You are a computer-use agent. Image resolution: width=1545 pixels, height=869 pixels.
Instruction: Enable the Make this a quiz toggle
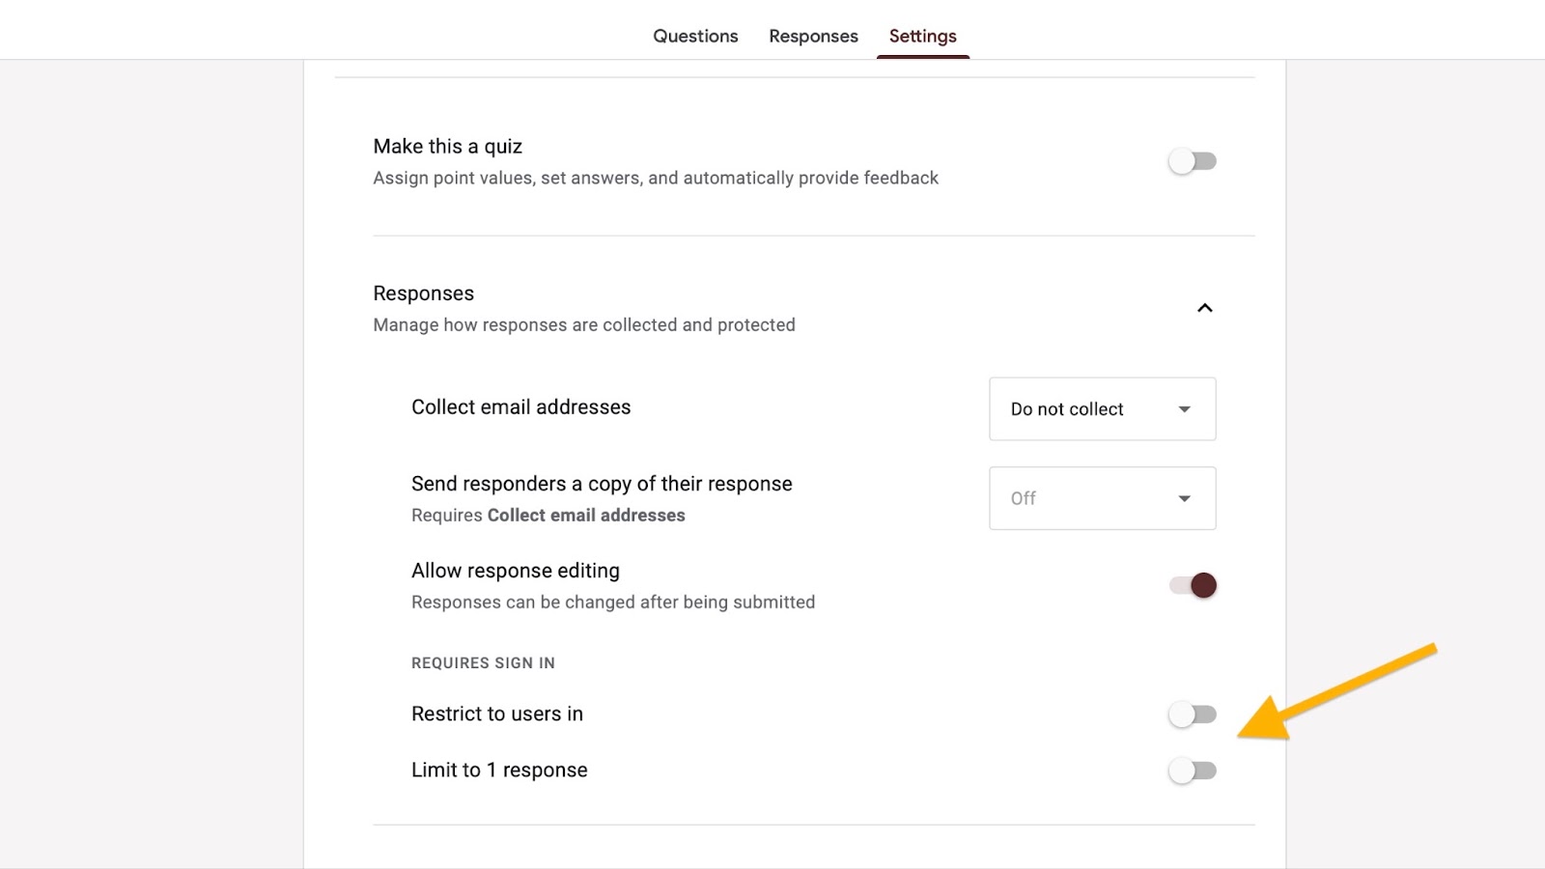(1193, 161)
